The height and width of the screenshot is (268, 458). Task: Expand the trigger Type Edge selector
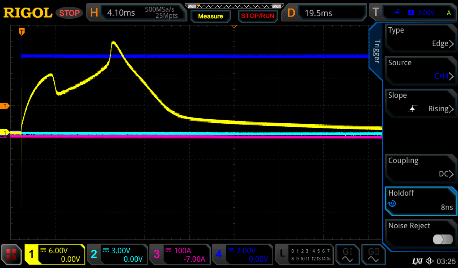(420, 38)
